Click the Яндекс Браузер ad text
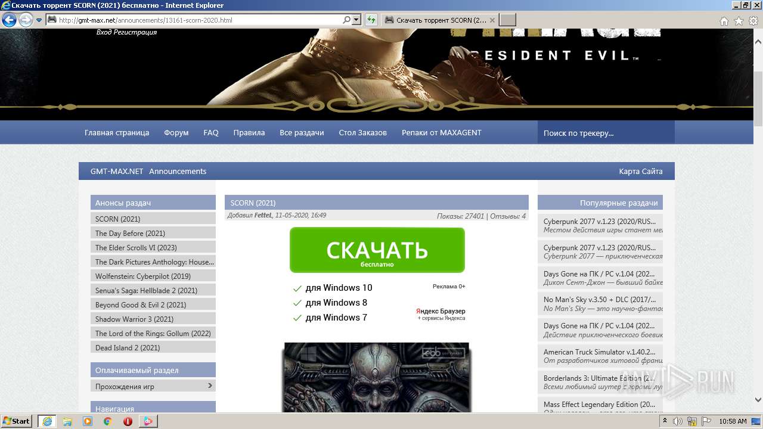This screenshot has height=429, width=763. [441, 311]
